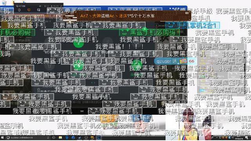Click the white speech bubble icon in streaming toolbar
This screenshot has width=251, height=141.
38,10
